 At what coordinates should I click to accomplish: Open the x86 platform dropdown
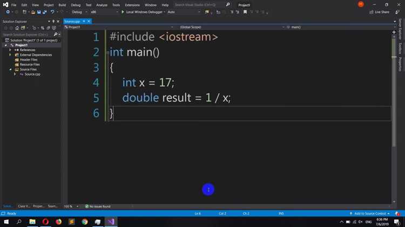[104, 12]
